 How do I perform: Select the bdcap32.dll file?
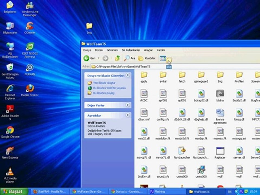pyautogui.click(x=201, y=96)
